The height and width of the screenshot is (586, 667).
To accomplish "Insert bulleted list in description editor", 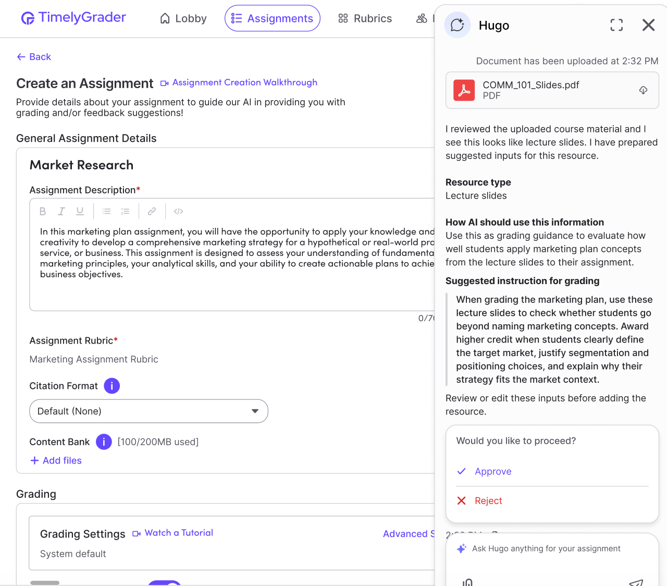I will point(106,211).
